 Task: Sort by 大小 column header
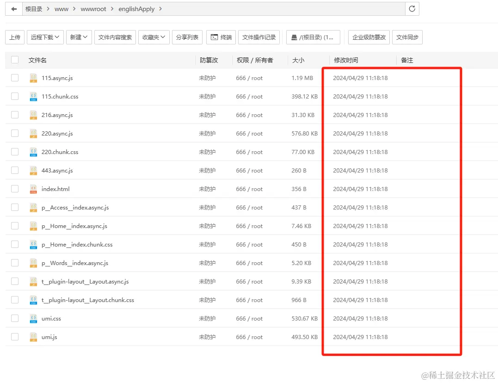click(298, 60)
